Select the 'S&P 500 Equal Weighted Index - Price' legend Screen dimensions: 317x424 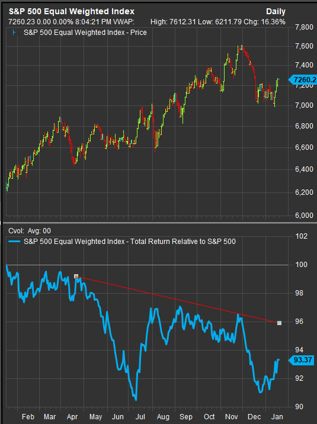click(85, 33)
